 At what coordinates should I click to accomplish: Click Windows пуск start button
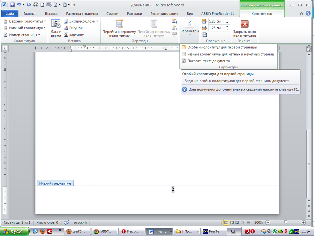15,231
